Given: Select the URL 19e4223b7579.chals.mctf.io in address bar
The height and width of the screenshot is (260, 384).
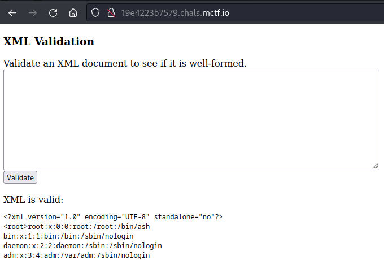Looking at the screenshot, I should [175, 12].
